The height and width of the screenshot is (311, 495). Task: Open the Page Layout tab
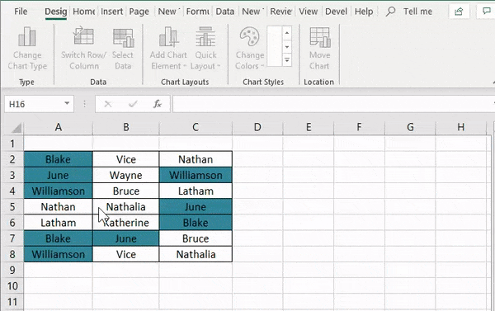139,12
